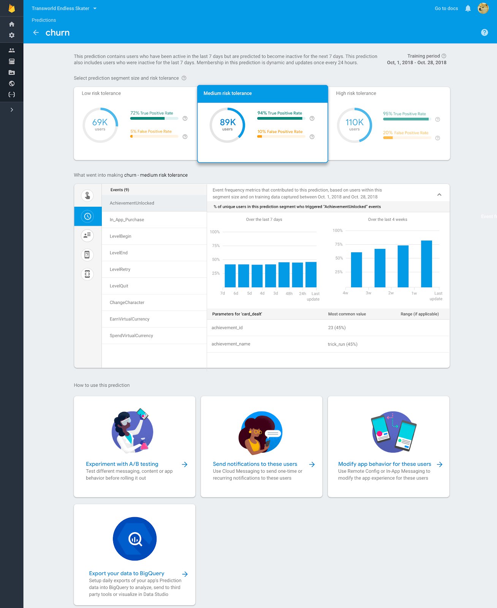
Task: Select the EarnVirtualCurrency event
Action: coord(154,319)
